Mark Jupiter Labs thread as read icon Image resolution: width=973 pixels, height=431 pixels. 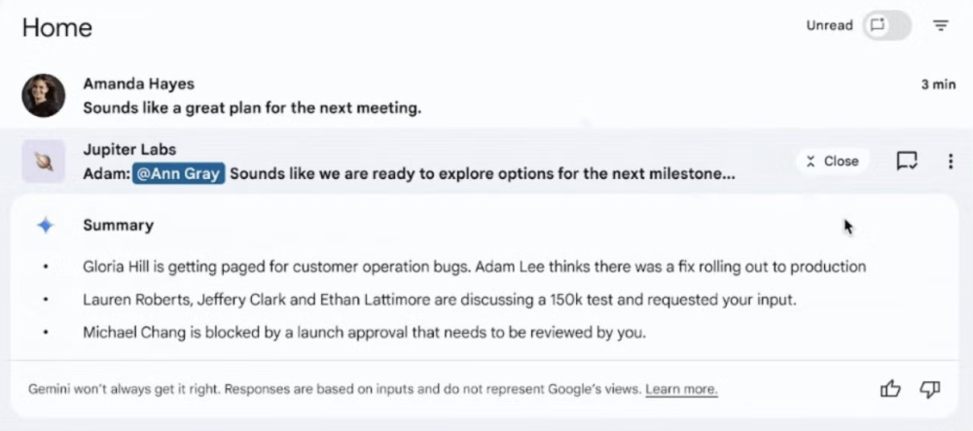(907, 162)
